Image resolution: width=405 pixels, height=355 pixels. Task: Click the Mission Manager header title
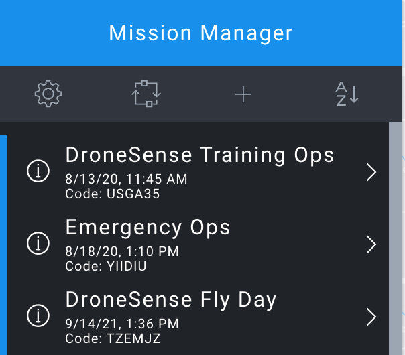click(200, 33)
